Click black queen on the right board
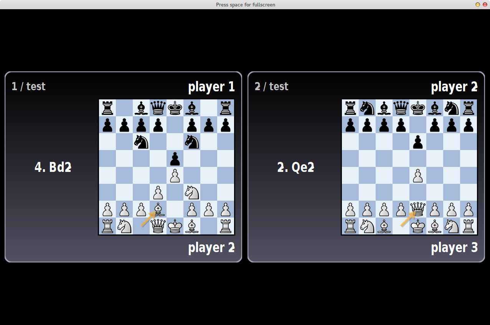The width and height of the screenshot is (490, 325). 401,108
